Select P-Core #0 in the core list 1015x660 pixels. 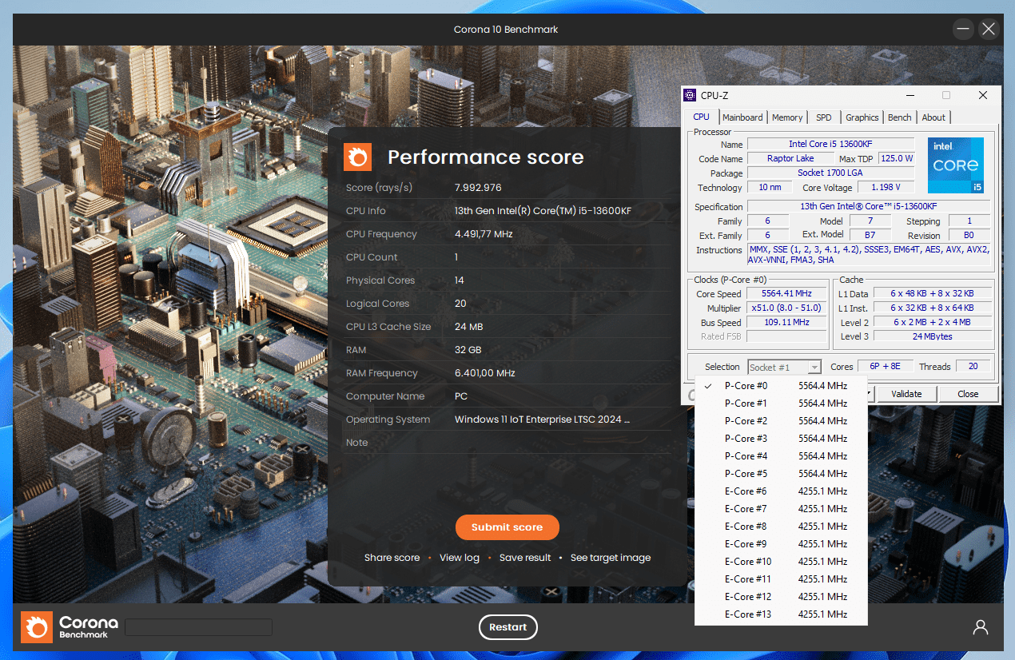[x=781, y=386]
